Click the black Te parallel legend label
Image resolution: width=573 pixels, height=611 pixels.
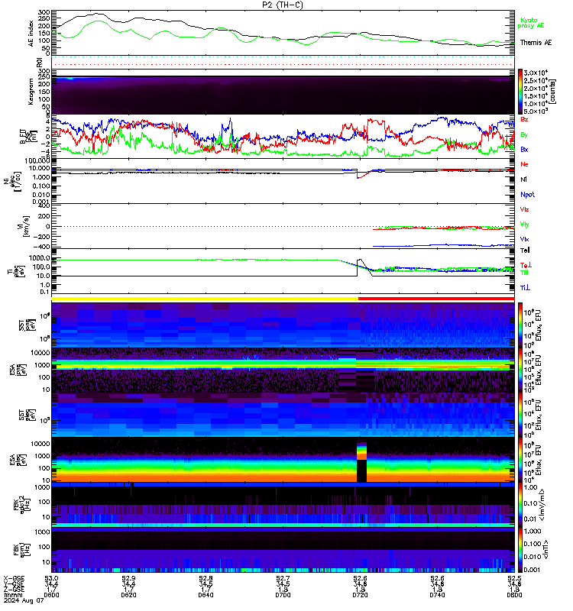tap(525, 251)
